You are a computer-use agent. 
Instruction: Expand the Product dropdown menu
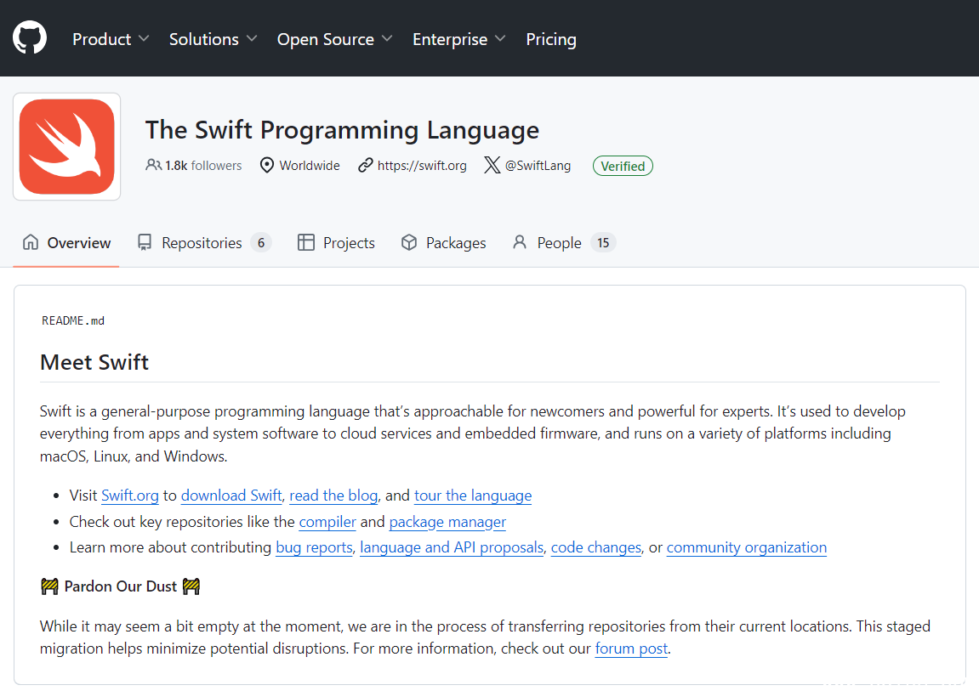pyautogui.click(x=111, y=39)
